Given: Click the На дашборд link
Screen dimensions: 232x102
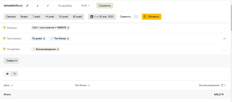Looking at the screenshot, I should coord(65,6).
